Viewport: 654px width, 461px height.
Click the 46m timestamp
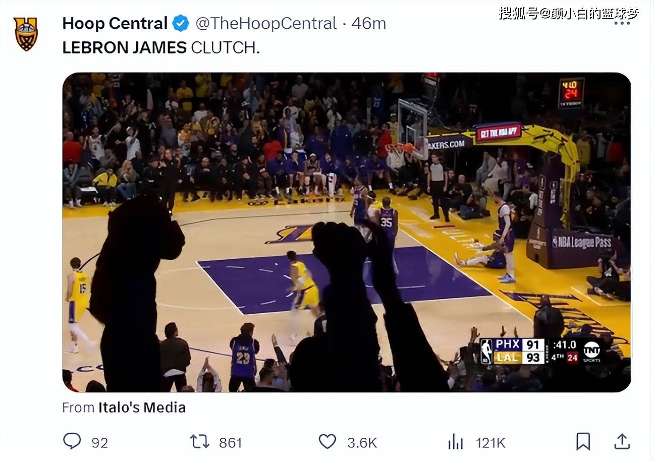pos(368,23)
